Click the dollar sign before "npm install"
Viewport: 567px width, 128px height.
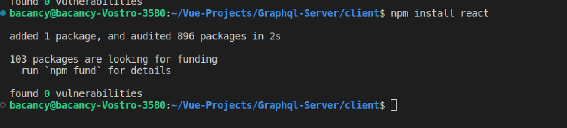382,13
